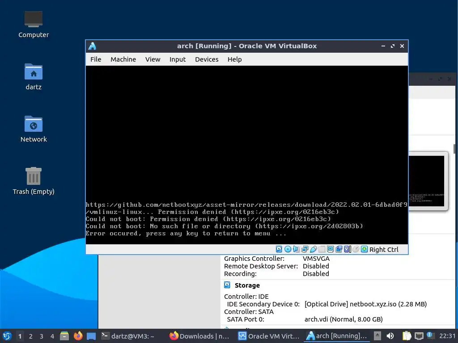
Task: Click the Storage section heading
Action: 247,285
